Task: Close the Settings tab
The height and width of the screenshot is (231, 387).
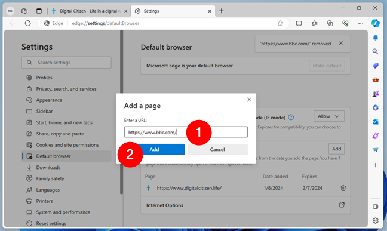Action: [210, 11]
